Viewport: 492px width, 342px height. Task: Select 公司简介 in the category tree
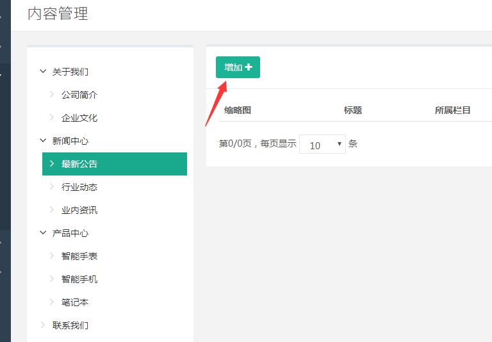pos(79,95)
